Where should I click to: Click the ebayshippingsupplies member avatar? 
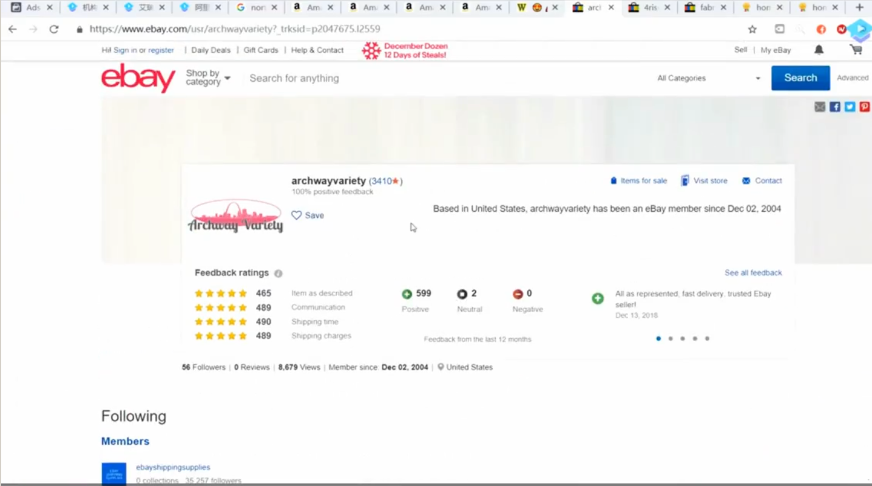(x=114, y=474)
